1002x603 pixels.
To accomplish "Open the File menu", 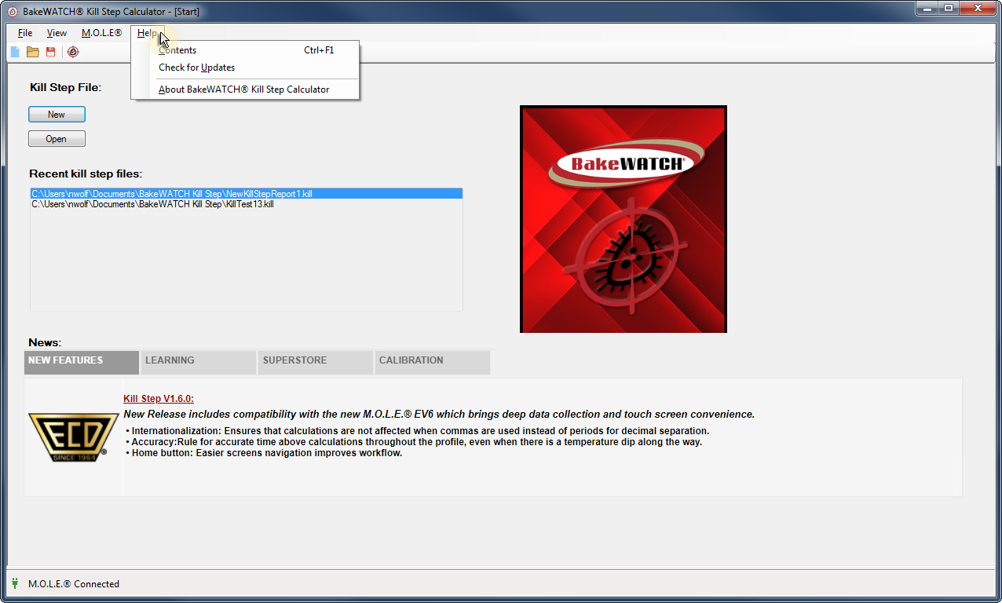I will [x=25, y=33].
